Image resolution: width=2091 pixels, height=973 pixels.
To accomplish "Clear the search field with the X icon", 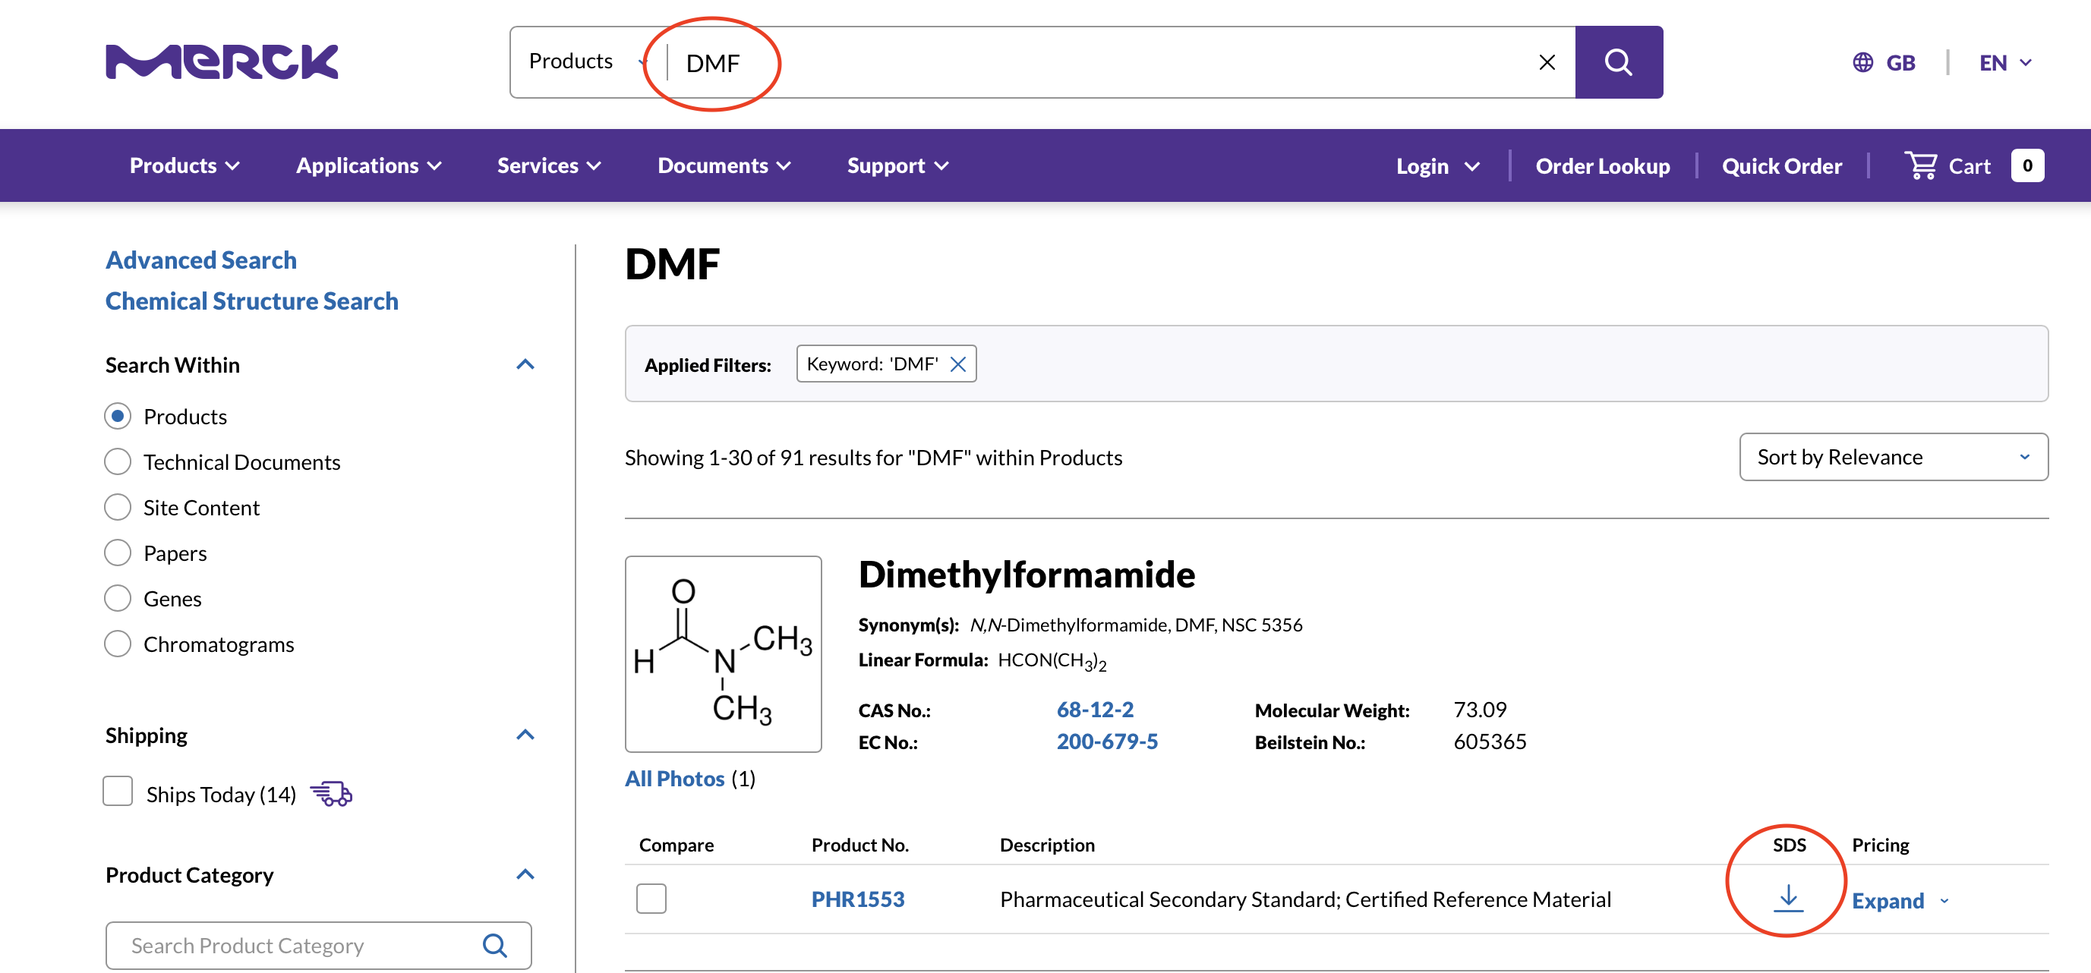I will click(x=1547, y=62).
